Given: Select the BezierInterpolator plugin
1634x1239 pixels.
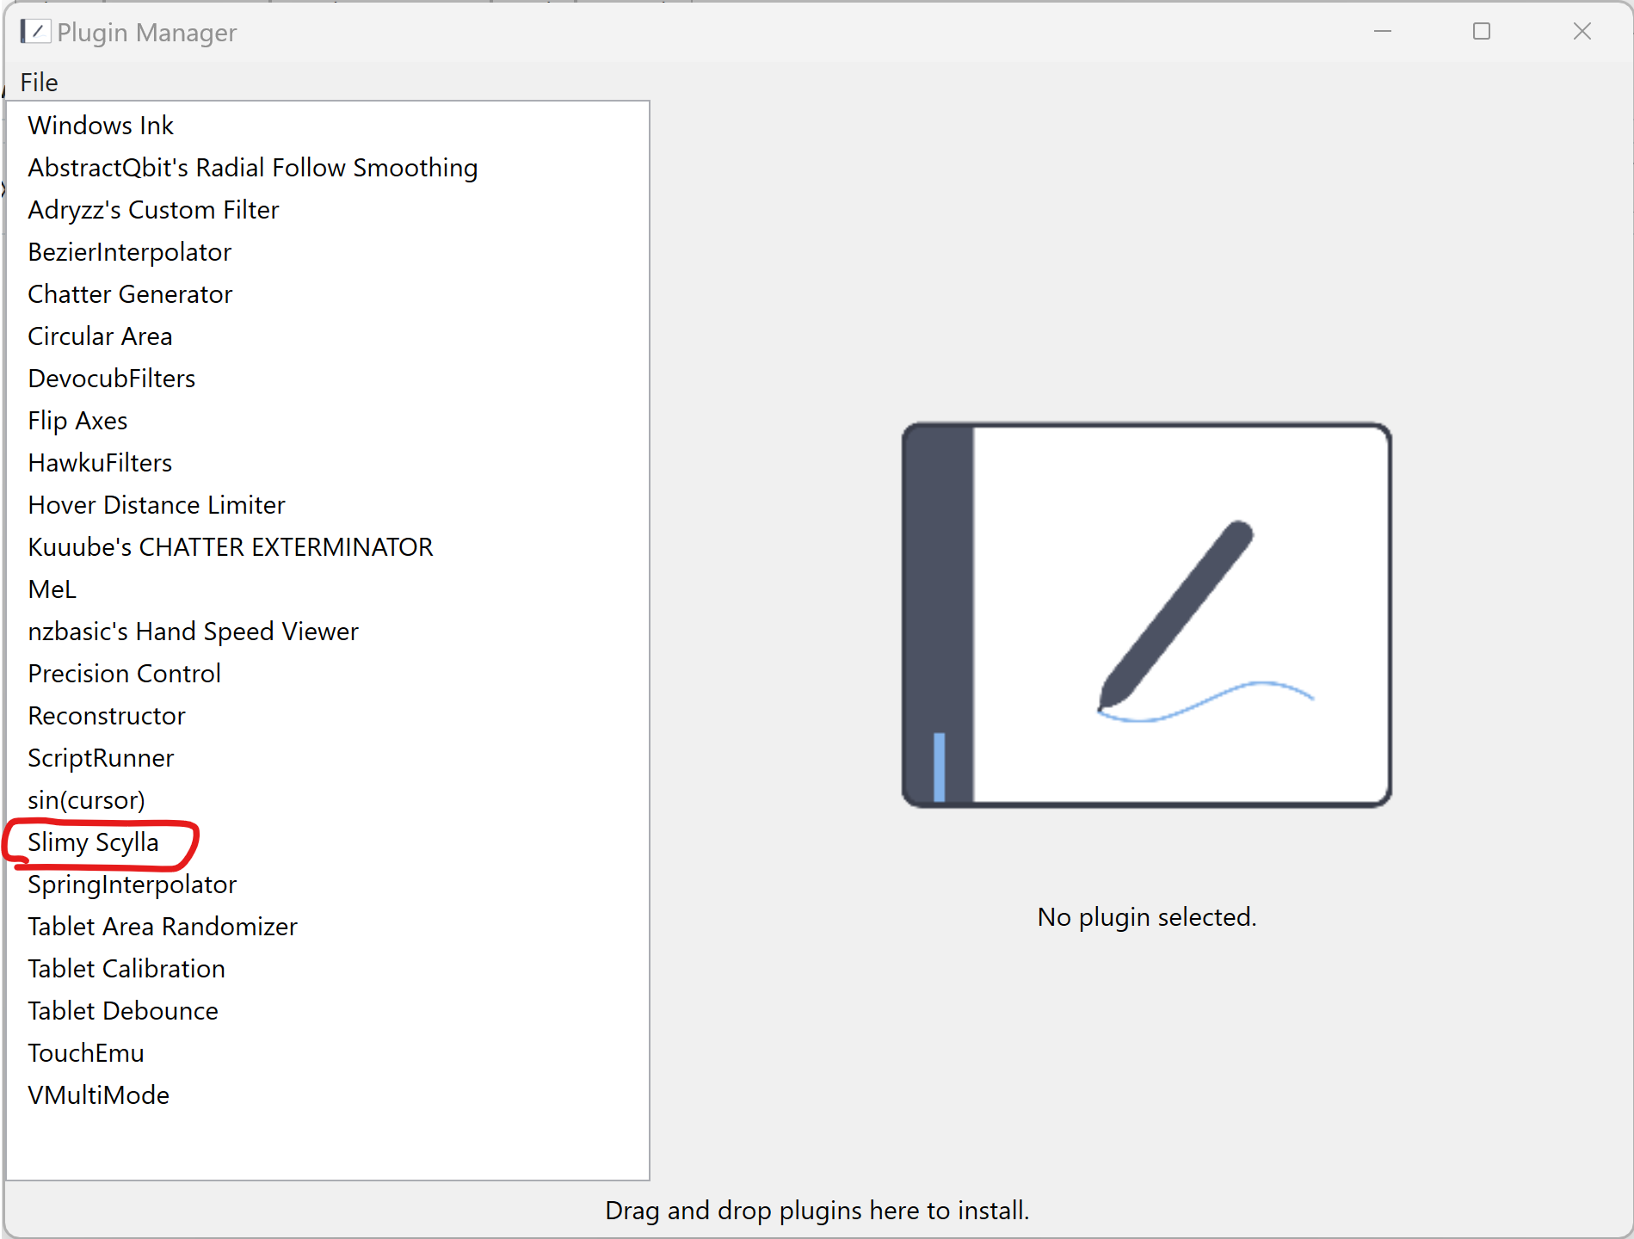Looking at the screenshot, I should (x=129, y=252).
